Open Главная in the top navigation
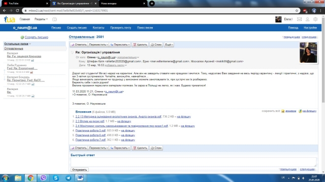 click(25, 19)
